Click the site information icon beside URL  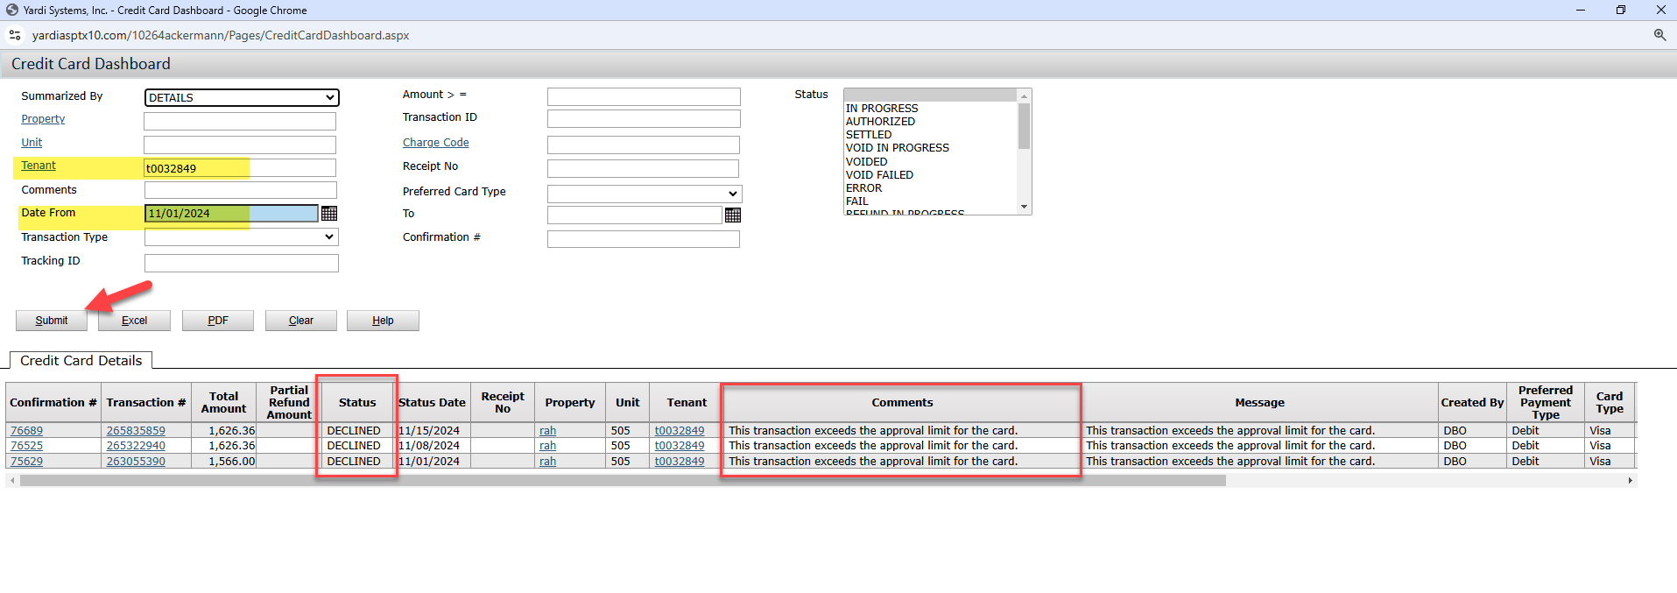15,35
